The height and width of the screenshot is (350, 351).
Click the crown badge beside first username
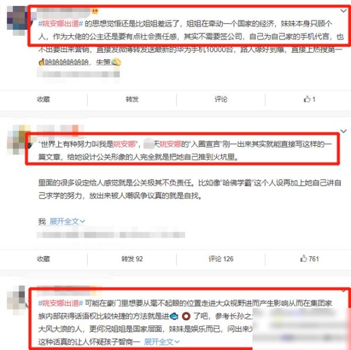tap(95, 11)
